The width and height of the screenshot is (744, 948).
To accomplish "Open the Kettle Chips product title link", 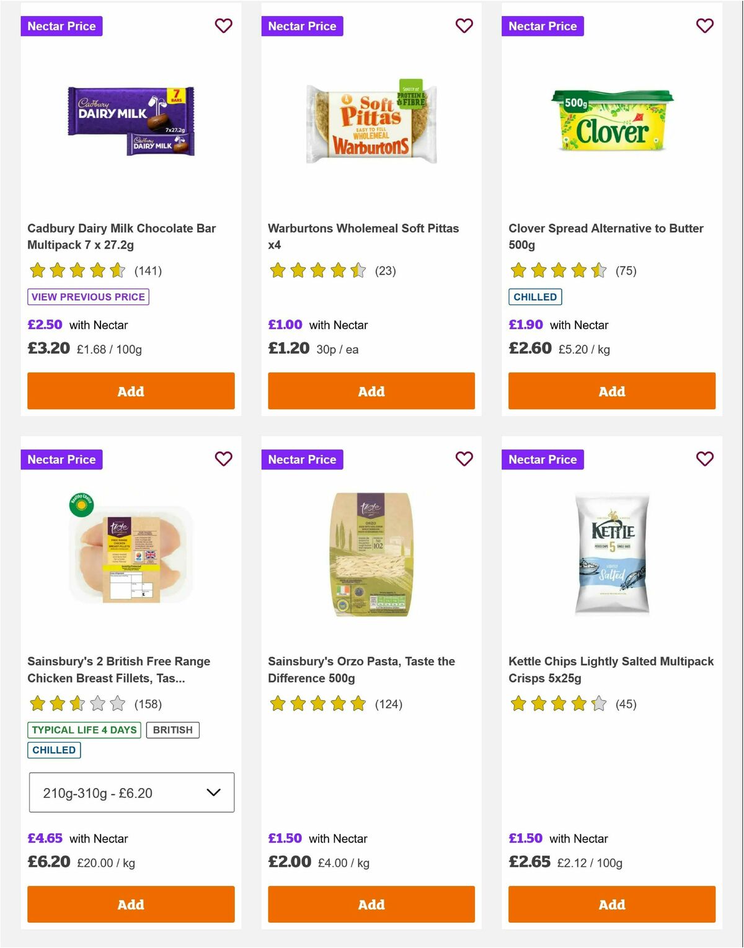I will point(611,670).
